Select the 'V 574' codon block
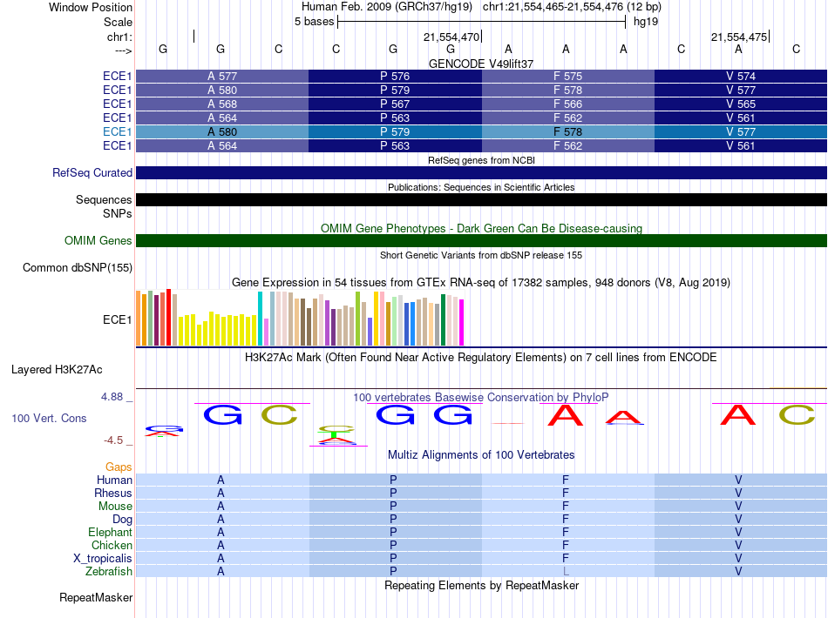 coord(740,76)
